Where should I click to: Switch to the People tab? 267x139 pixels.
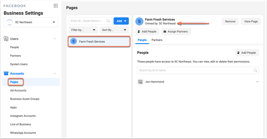click(142, 40)
